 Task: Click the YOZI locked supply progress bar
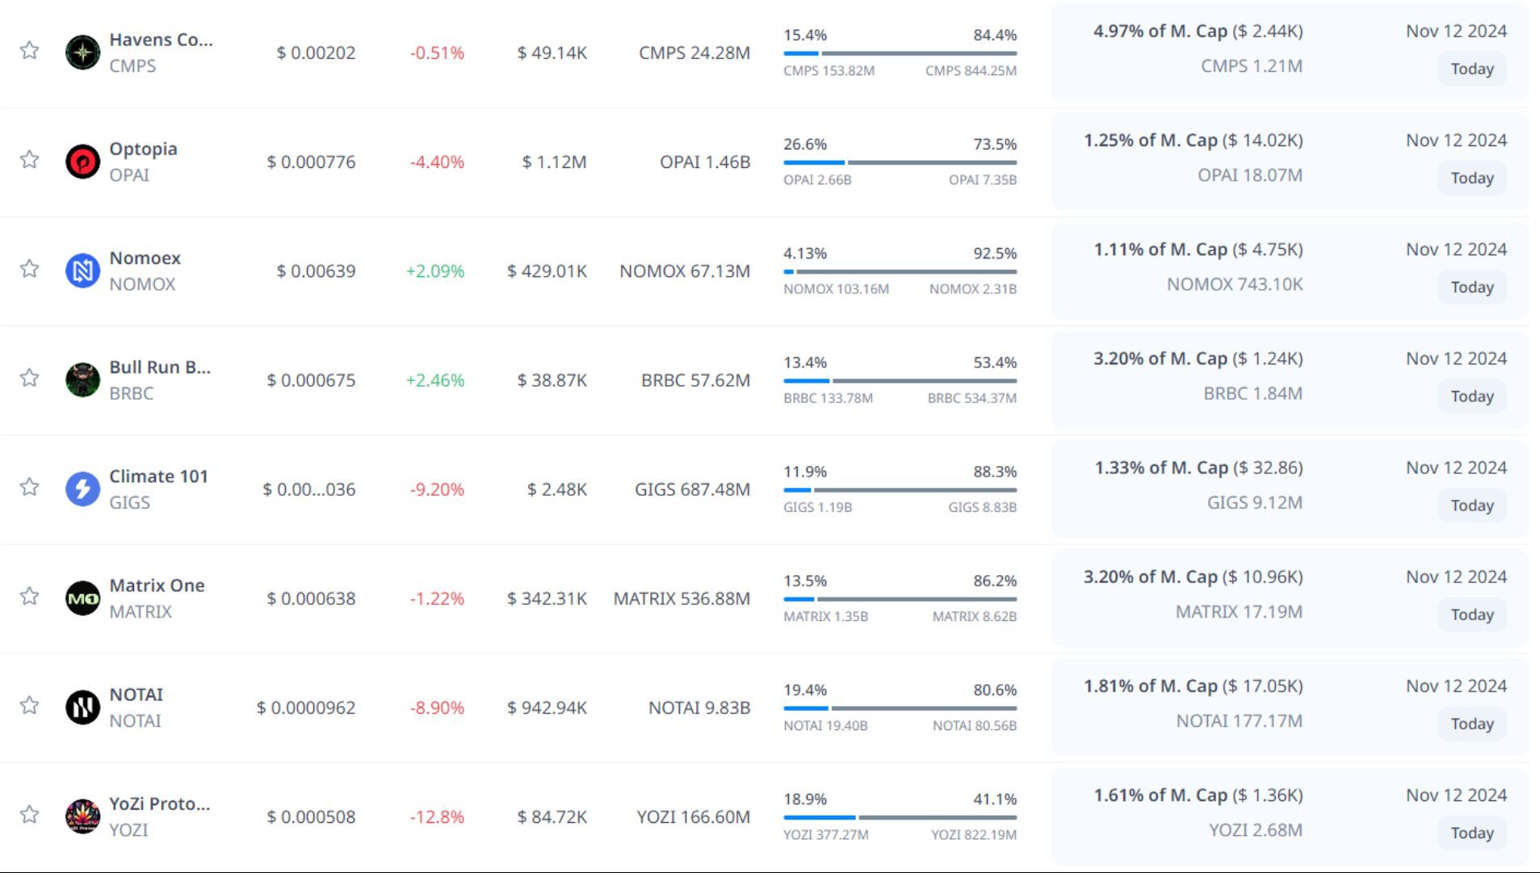(900, 817)
